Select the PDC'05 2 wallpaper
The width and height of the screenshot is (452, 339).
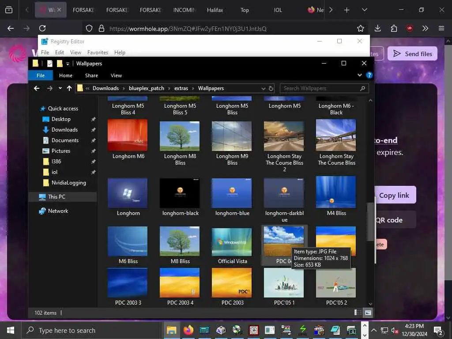[x=336, y=283]
